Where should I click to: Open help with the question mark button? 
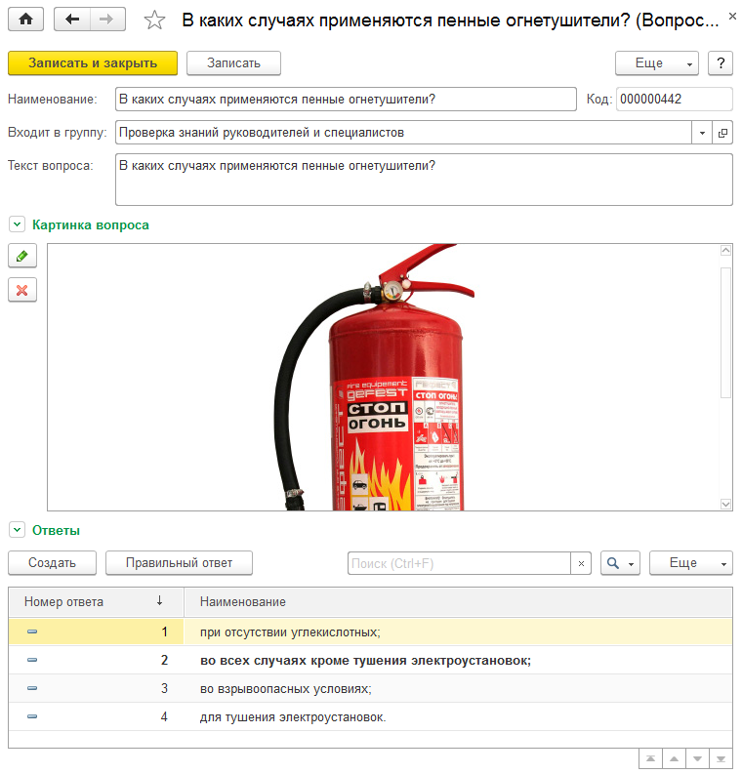(x=721, y=63)
